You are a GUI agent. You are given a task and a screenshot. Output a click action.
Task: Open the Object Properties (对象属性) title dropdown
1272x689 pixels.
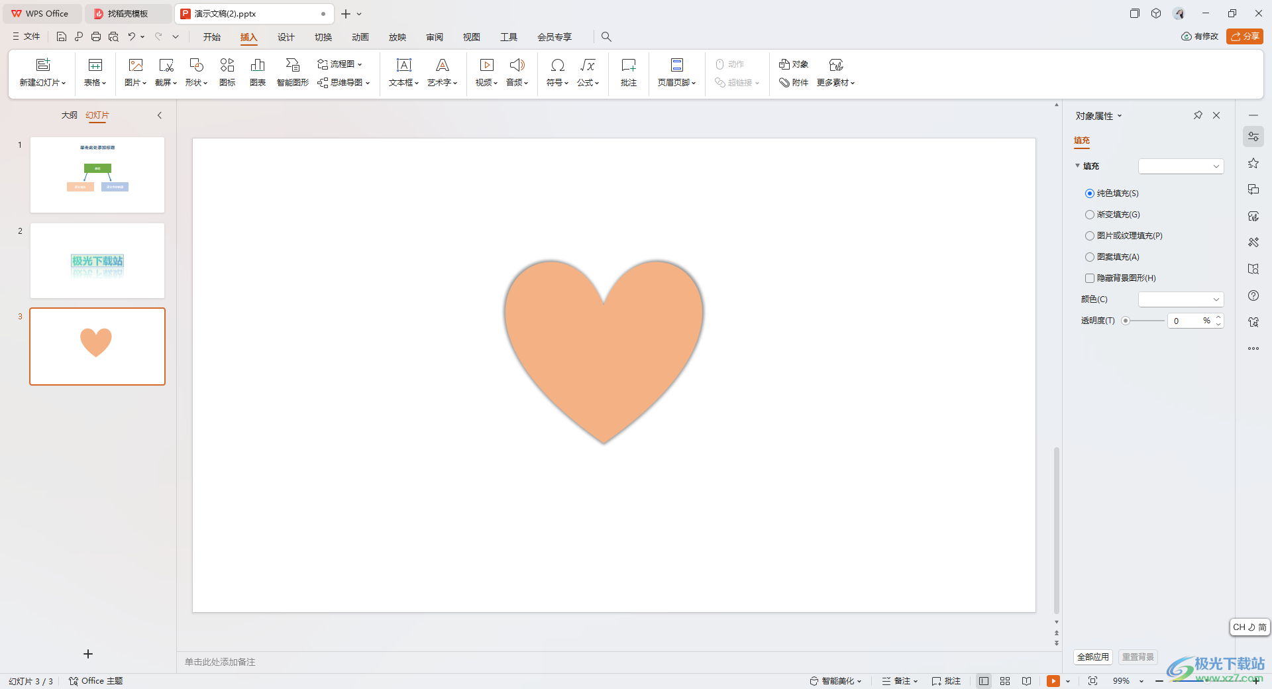[1120, 116]
